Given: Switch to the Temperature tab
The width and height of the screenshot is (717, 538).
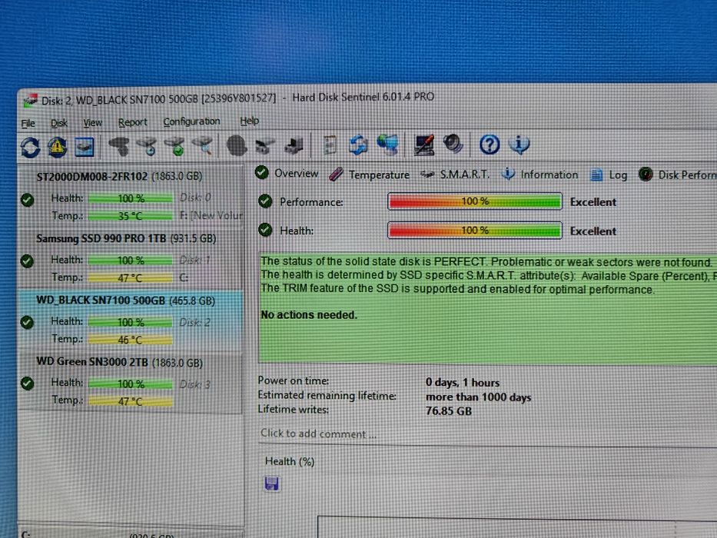Looking at the screenshot, I should [369, 174].
